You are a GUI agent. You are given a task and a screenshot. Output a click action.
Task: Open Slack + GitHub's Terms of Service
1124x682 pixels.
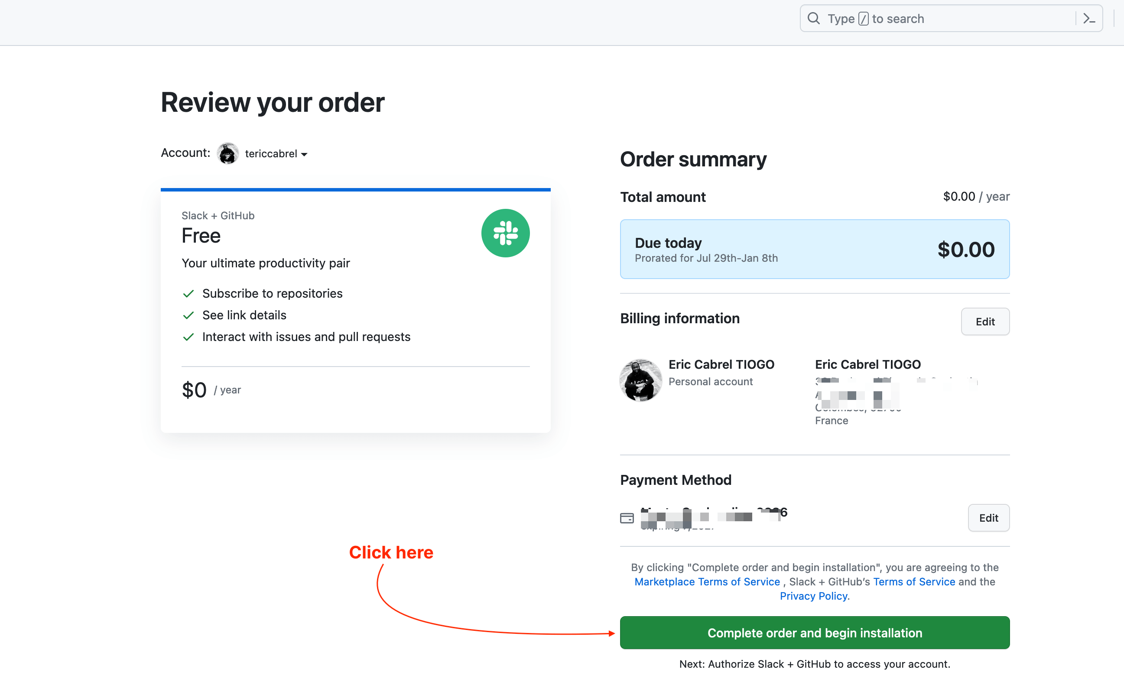[914, 581]
